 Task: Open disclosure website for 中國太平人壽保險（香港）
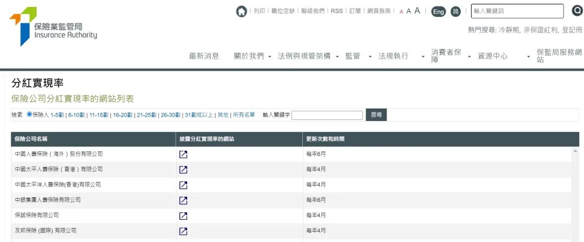[x=183, y=170]
